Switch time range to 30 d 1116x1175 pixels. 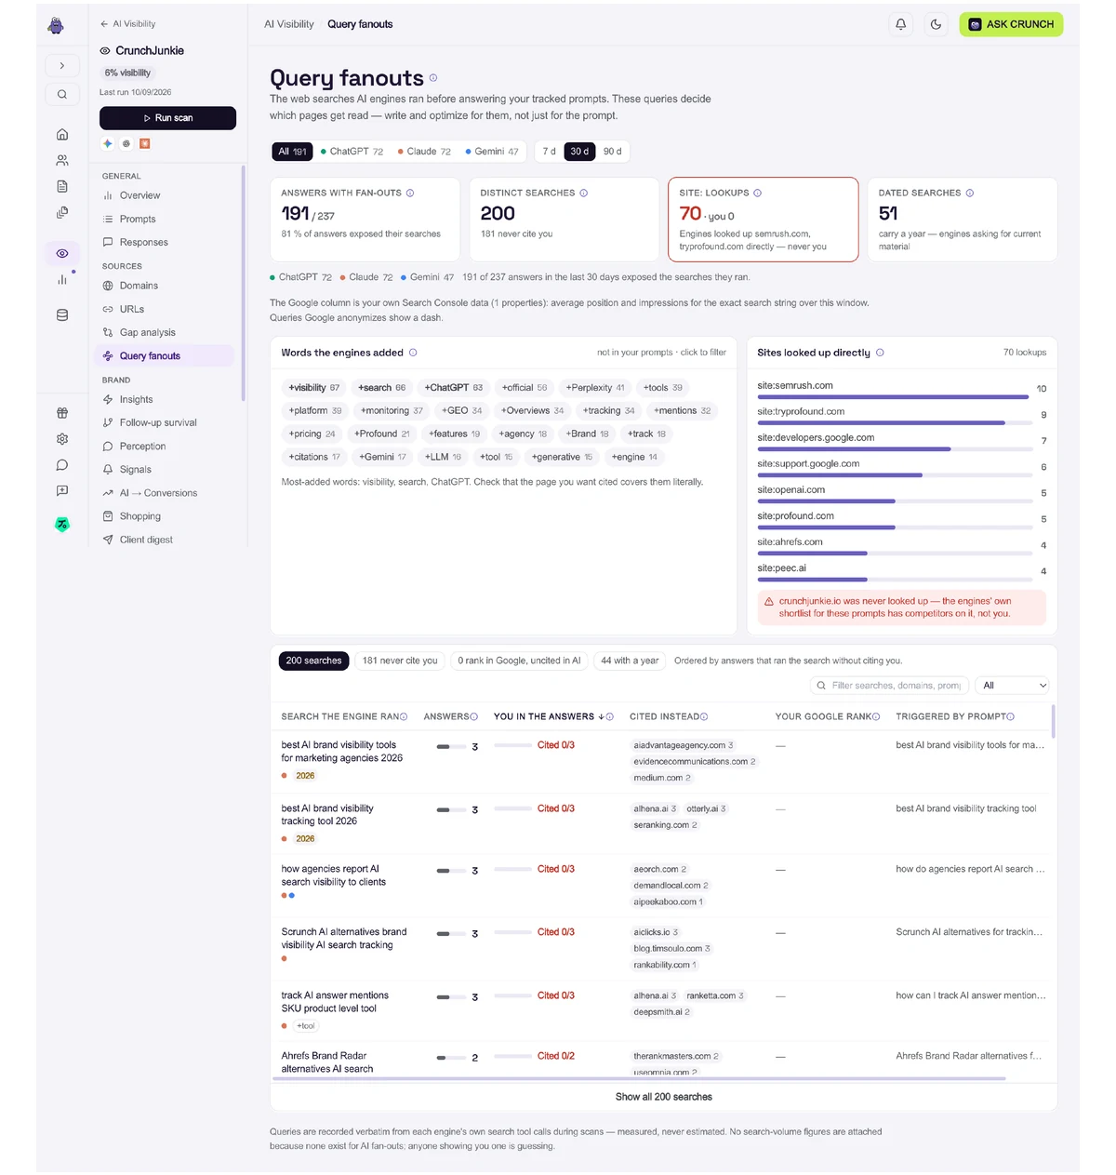click(x=579, y=152)
